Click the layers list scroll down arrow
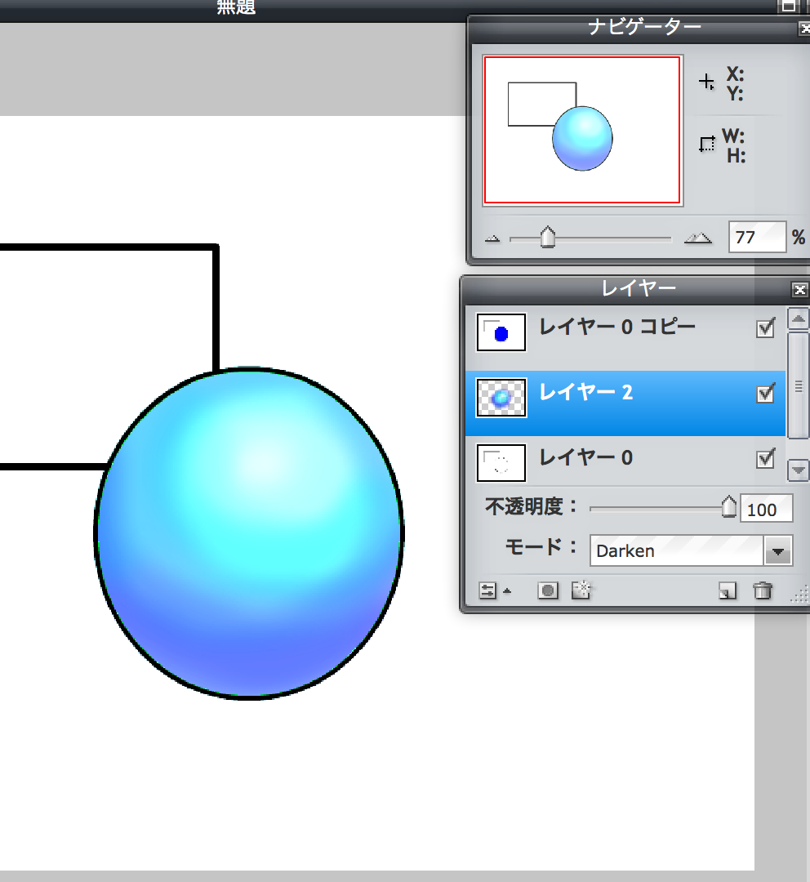Screen dimensions: 810x882 click(x=799, y=470)
